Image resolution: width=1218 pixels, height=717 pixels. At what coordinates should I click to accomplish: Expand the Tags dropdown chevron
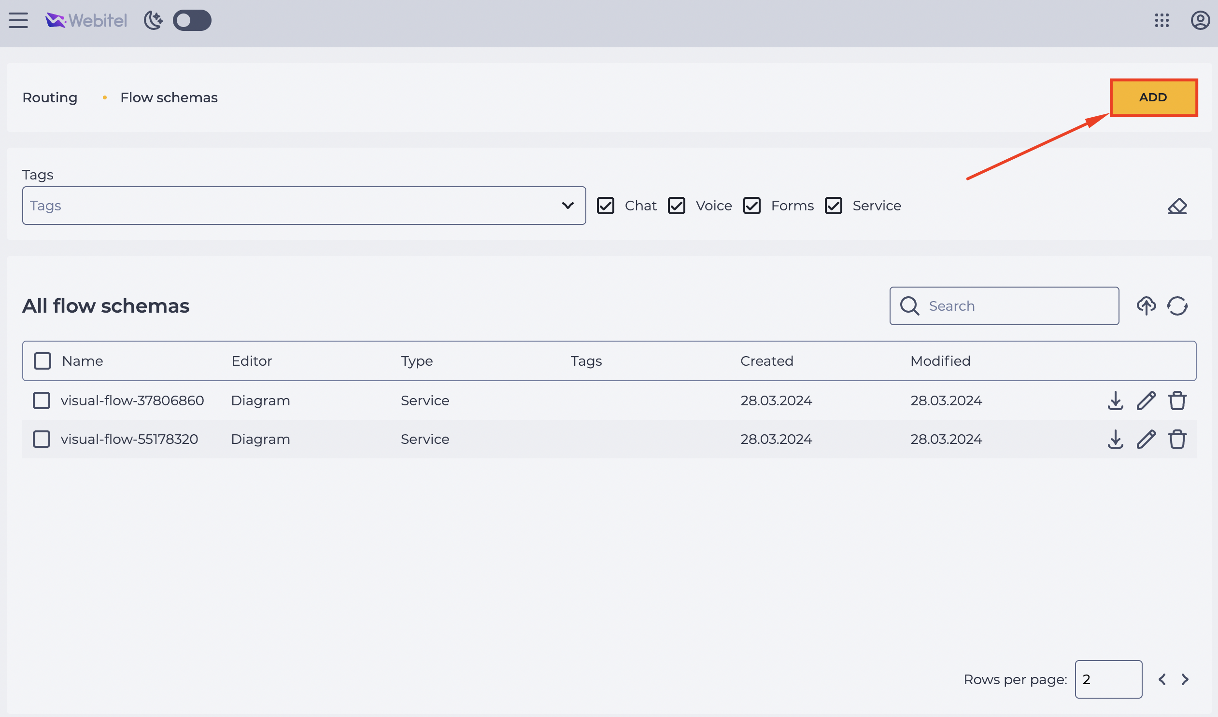coord(567,206)
